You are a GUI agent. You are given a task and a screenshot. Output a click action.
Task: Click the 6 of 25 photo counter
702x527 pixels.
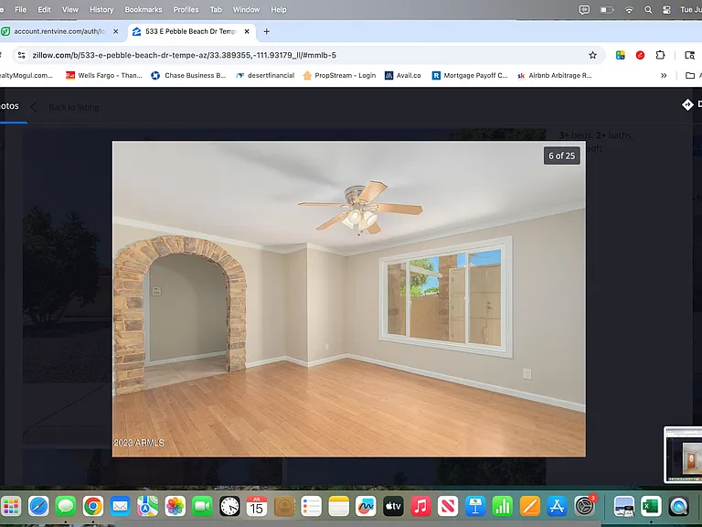tap(562, 156)
